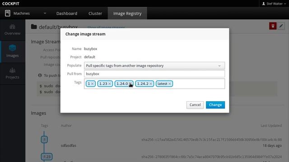The width and height of the screenshot is (289, 162).
Task: Select the Image Registry tab
Action: click(x=127, y=13)
